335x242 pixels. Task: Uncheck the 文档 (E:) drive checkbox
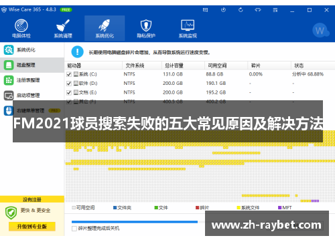69,92
